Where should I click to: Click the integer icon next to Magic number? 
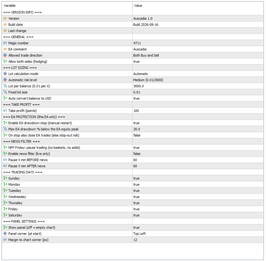(x=5, y=43)
